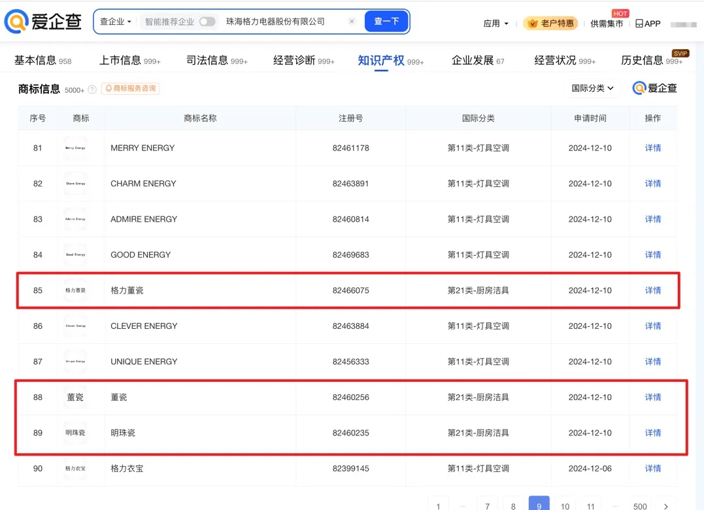Select trademark name 格力衣宝
The image size is (704, 510).
point(127,468)
